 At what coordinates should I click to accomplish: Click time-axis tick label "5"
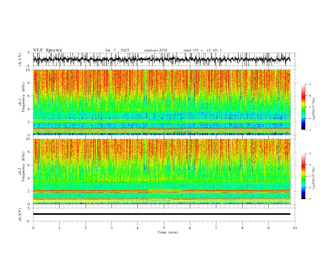click(164, 228)
